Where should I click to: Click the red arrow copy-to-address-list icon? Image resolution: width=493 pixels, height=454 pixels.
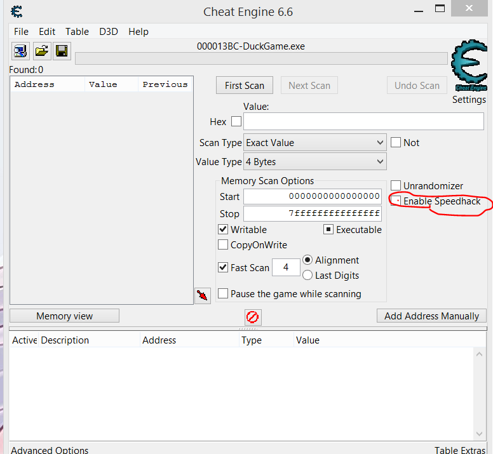pyautogui.click(x=203, y=296)
